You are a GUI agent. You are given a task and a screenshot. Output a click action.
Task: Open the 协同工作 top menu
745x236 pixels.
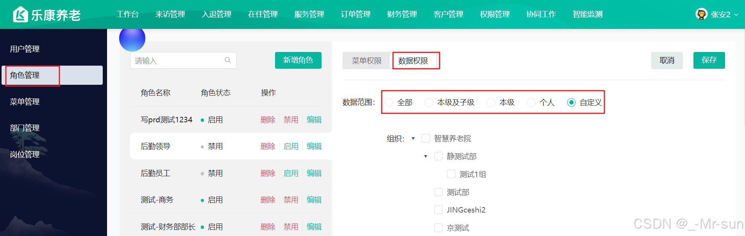pos(541,14)
